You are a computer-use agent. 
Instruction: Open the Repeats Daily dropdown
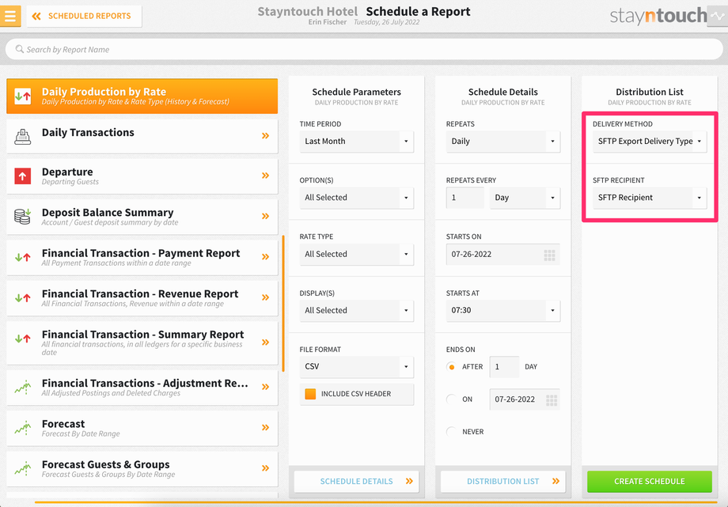(x=502, y=141)
